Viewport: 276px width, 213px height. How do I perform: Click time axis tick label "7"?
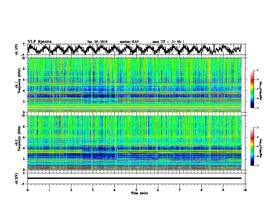[180, 190]
